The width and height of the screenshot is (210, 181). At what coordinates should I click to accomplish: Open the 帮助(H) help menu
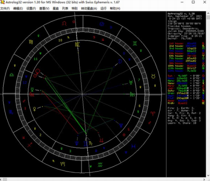click(115, 8)
